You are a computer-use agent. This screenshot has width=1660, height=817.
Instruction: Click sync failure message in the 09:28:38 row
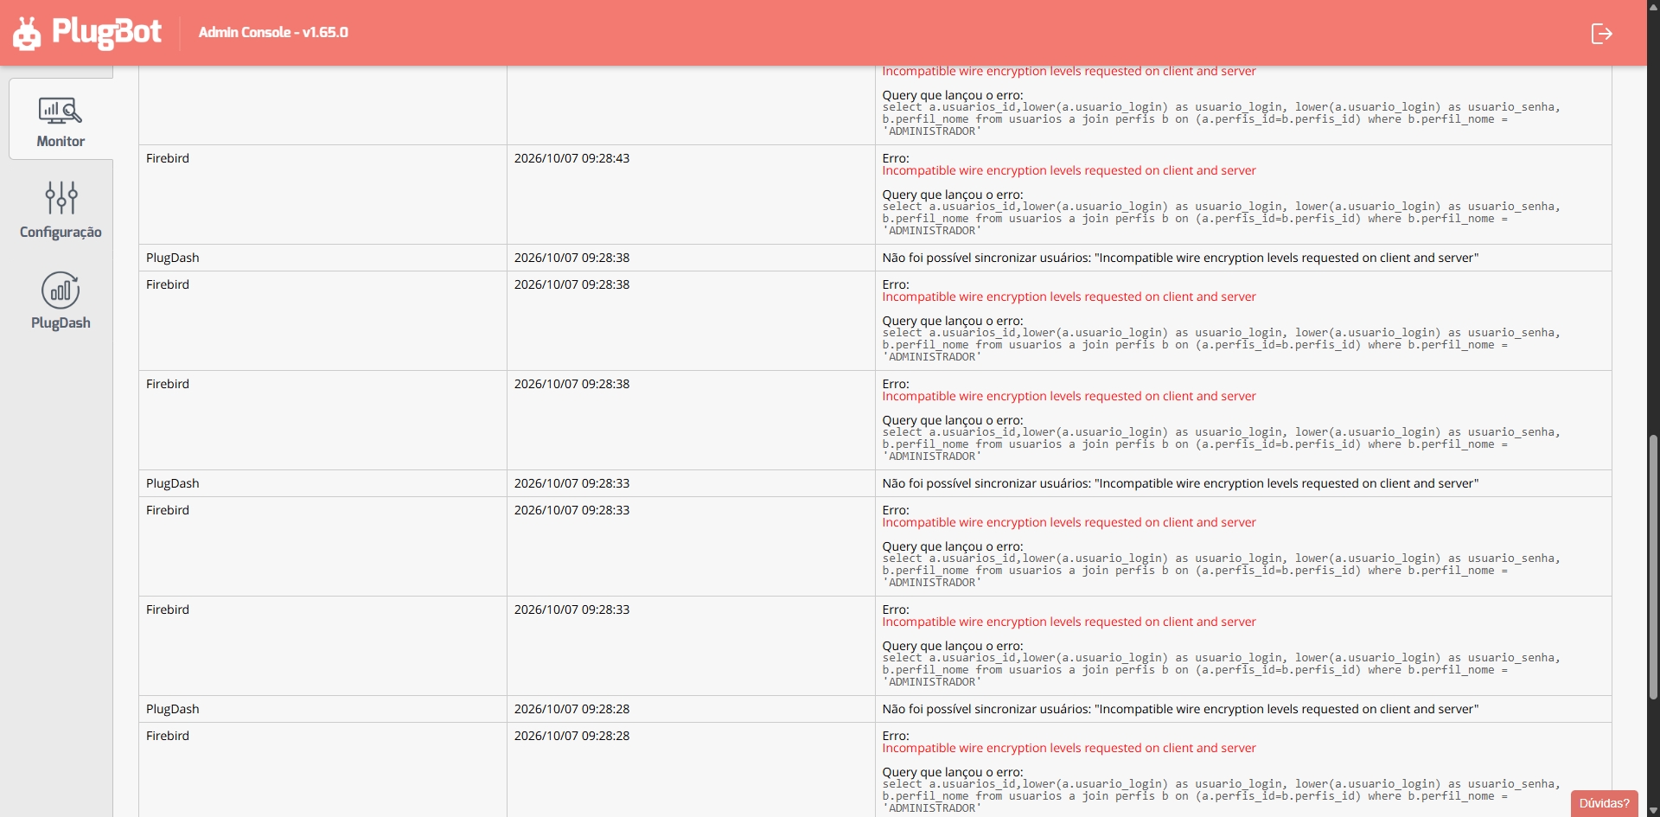pyautogui.click(x=1180, y=258)
